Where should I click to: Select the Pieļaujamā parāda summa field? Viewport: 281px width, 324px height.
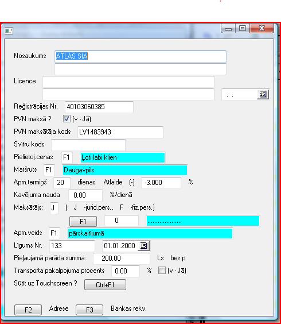122,259
